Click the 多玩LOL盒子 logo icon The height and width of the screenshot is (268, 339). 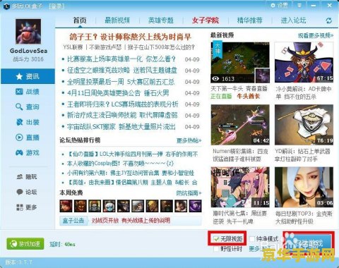[6, 6]
